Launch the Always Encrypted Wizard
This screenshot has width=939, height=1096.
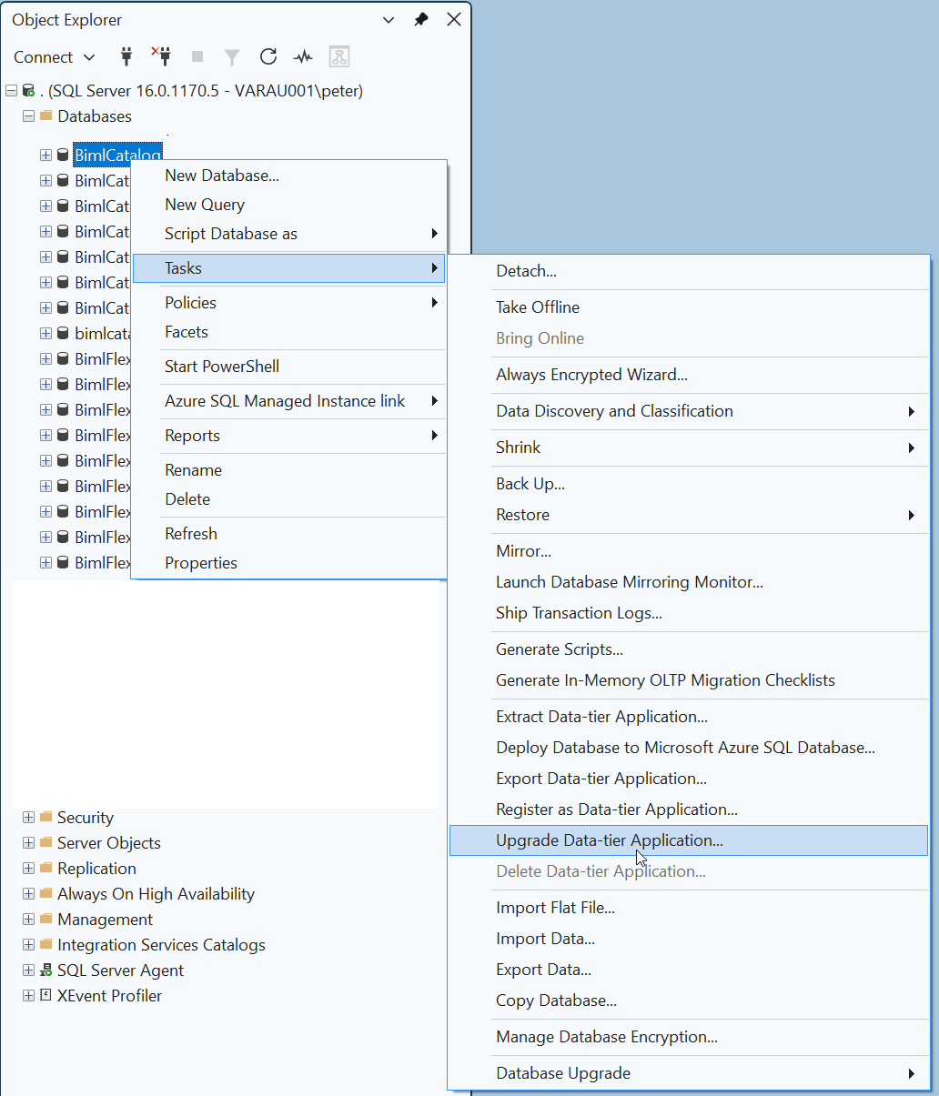[x=591, y=375]
